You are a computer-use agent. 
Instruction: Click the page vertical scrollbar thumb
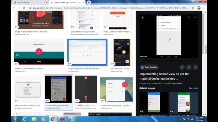[x=206, y=49]
